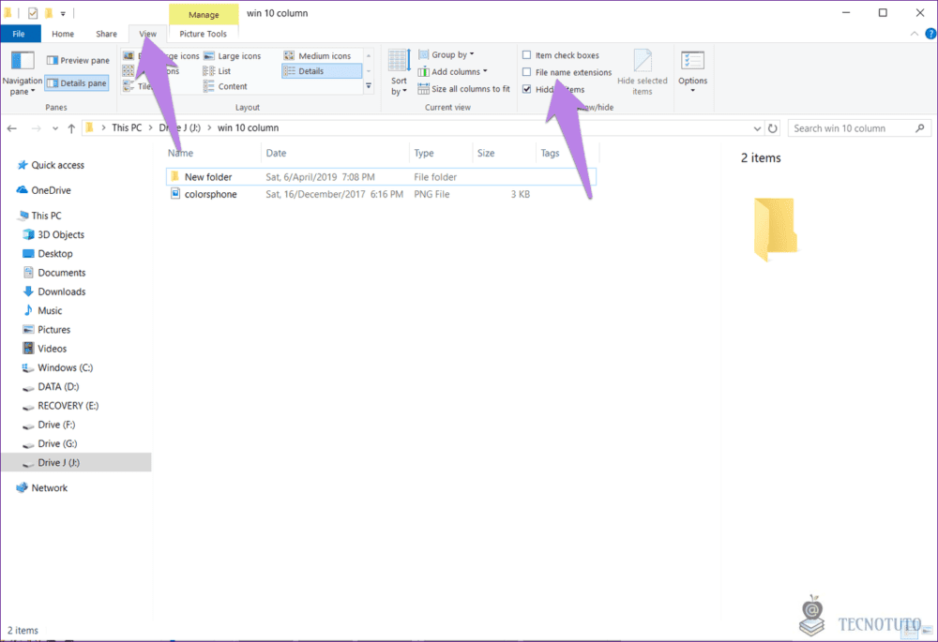Click This PC in address bar
The height and width of the screenshot is (642, 938).
[127, 127]
